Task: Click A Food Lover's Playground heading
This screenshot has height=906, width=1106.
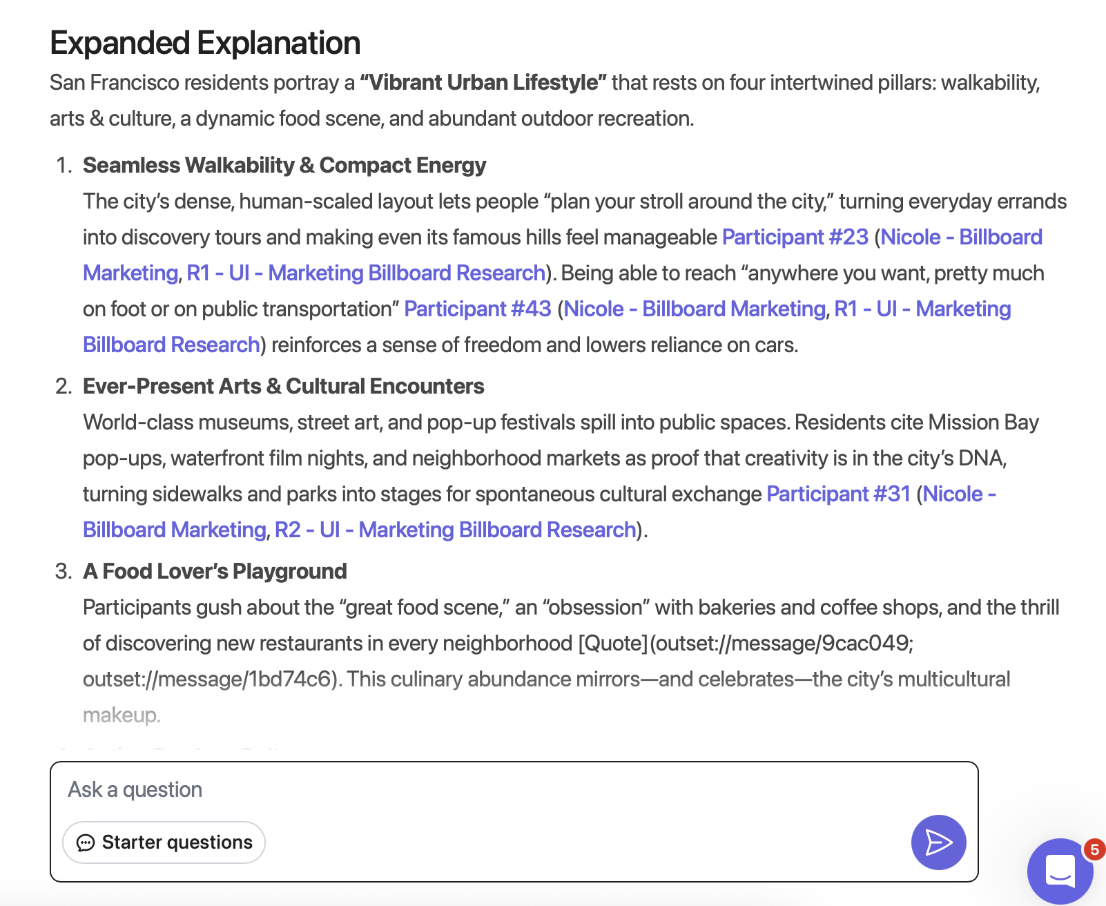Action: coord(215,571)
